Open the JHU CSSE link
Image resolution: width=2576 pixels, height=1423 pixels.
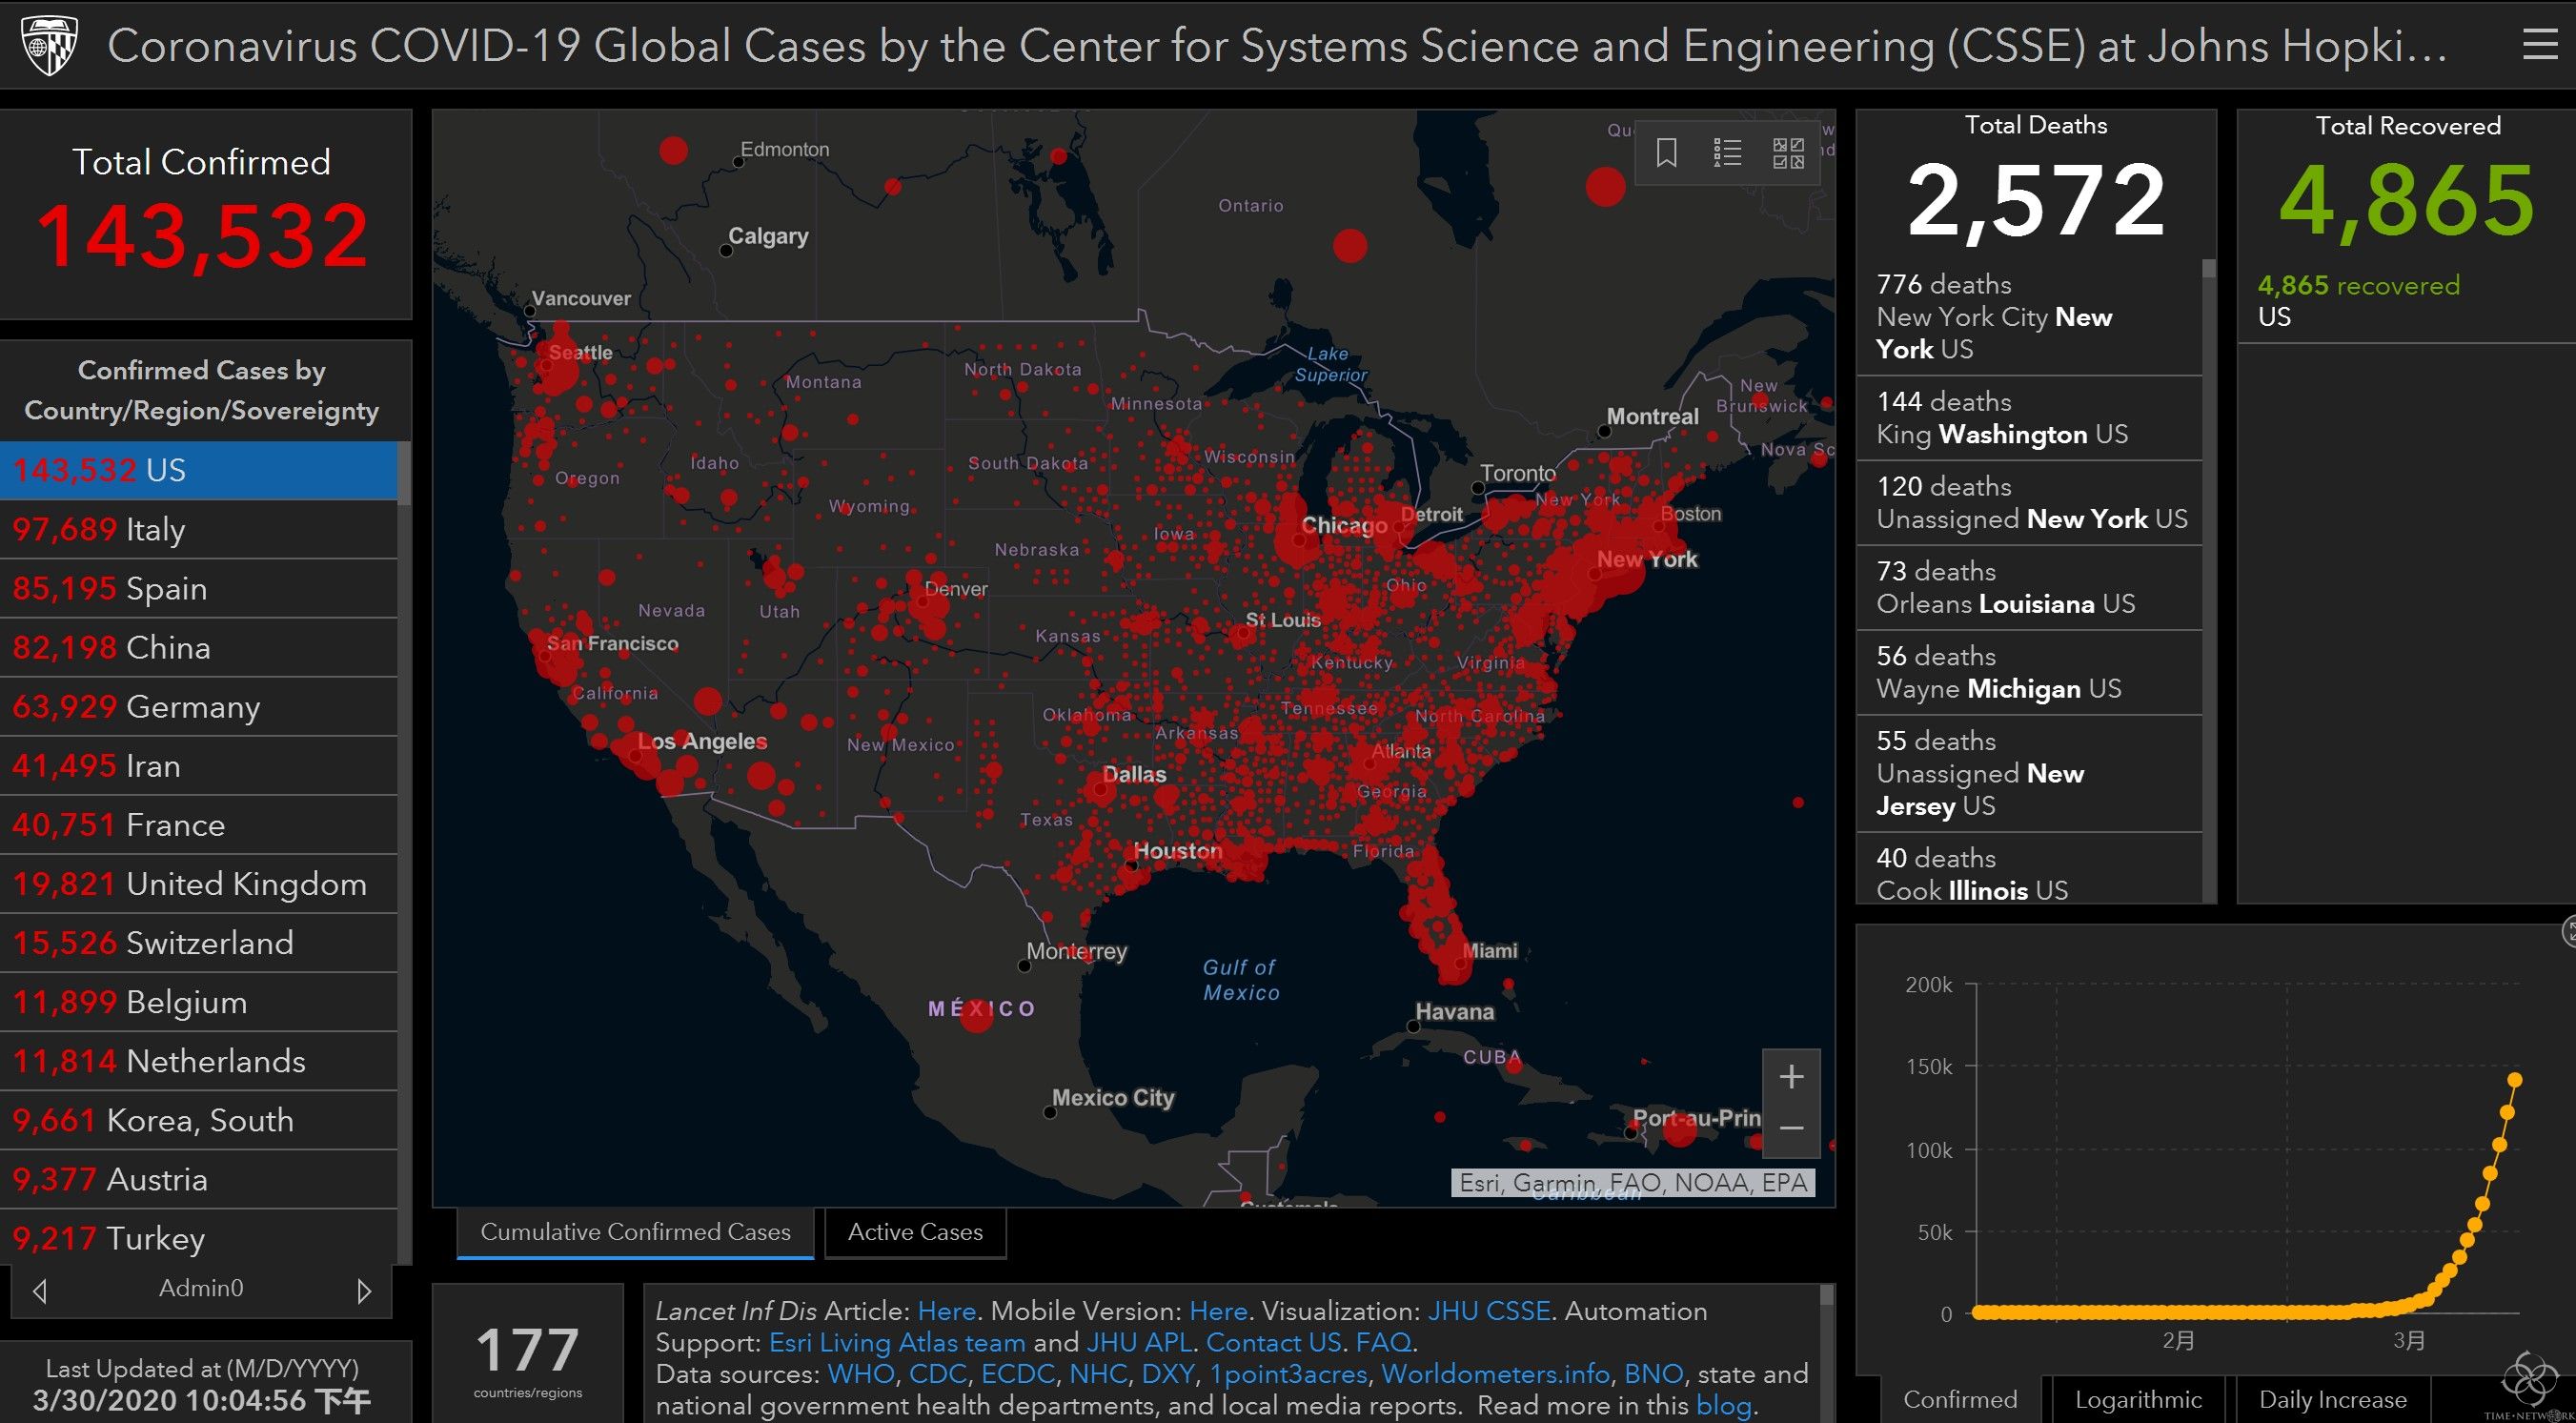(x=1488, y=1311)
